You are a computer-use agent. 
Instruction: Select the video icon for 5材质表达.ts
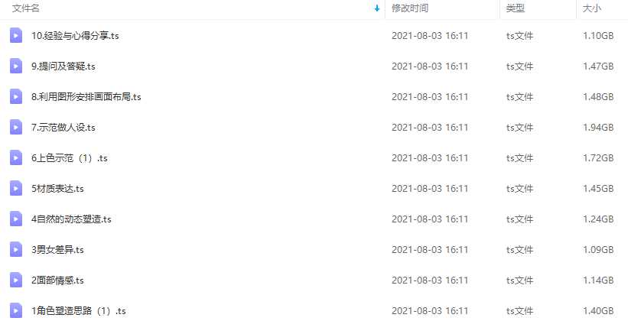click(16, 188)
